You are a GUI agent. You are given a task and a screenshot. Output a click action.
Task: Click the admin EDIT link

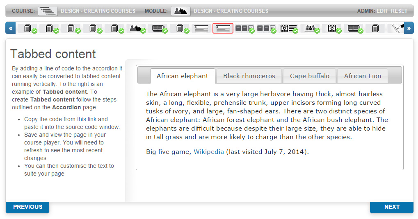382,11
